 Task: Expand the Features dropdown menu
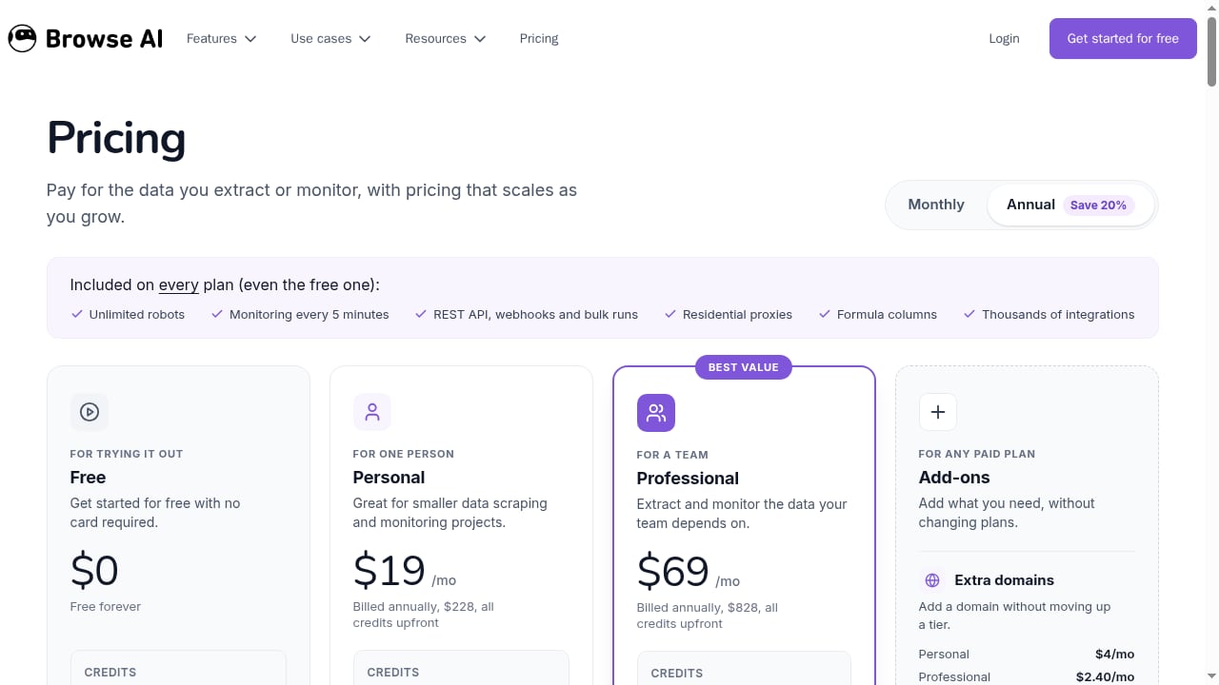222,38
